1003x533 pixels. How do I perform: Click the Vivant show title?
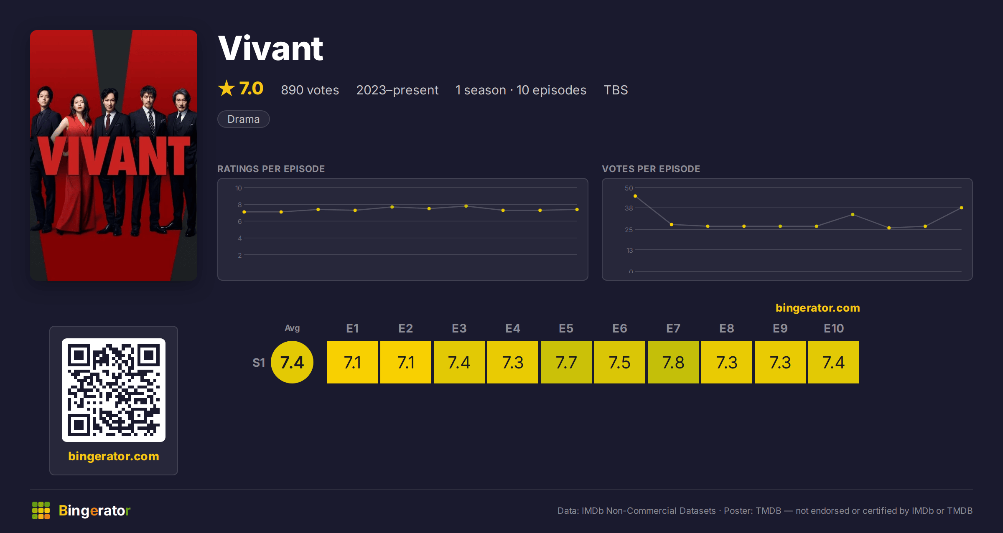click(x=271, y=48)
